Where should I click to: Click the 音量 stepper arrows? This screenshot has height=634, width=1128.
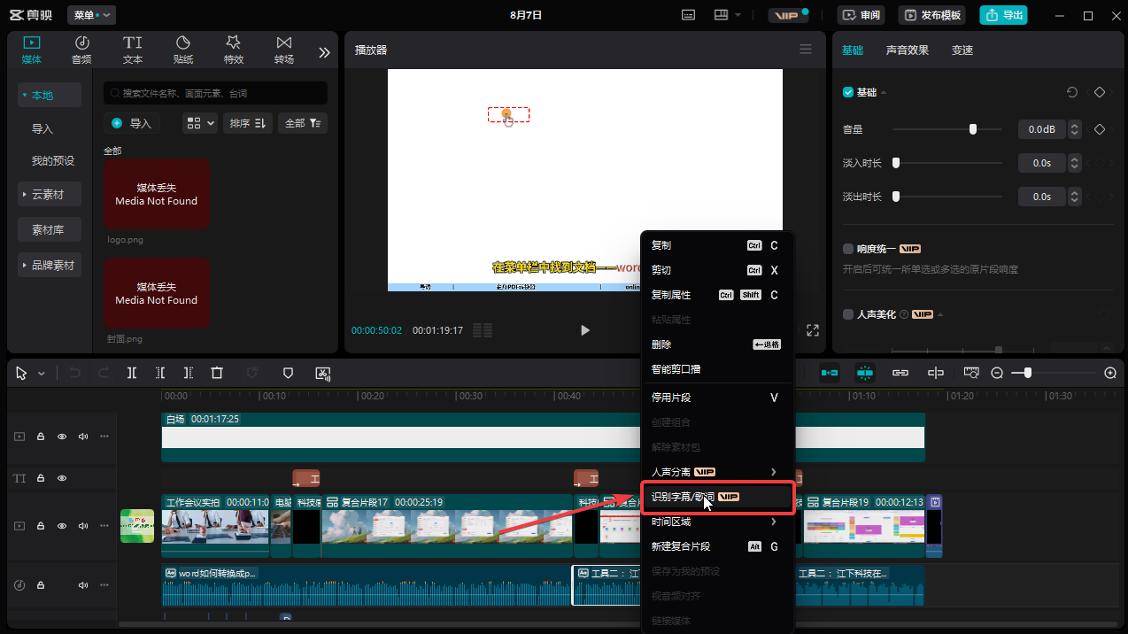pos(1075,129)
